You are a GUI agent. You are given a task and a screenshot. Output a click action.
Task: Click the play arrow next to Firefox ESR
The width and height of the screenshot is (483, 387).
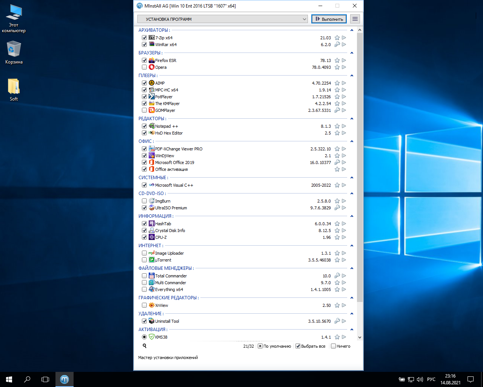(x=344, y=60)
